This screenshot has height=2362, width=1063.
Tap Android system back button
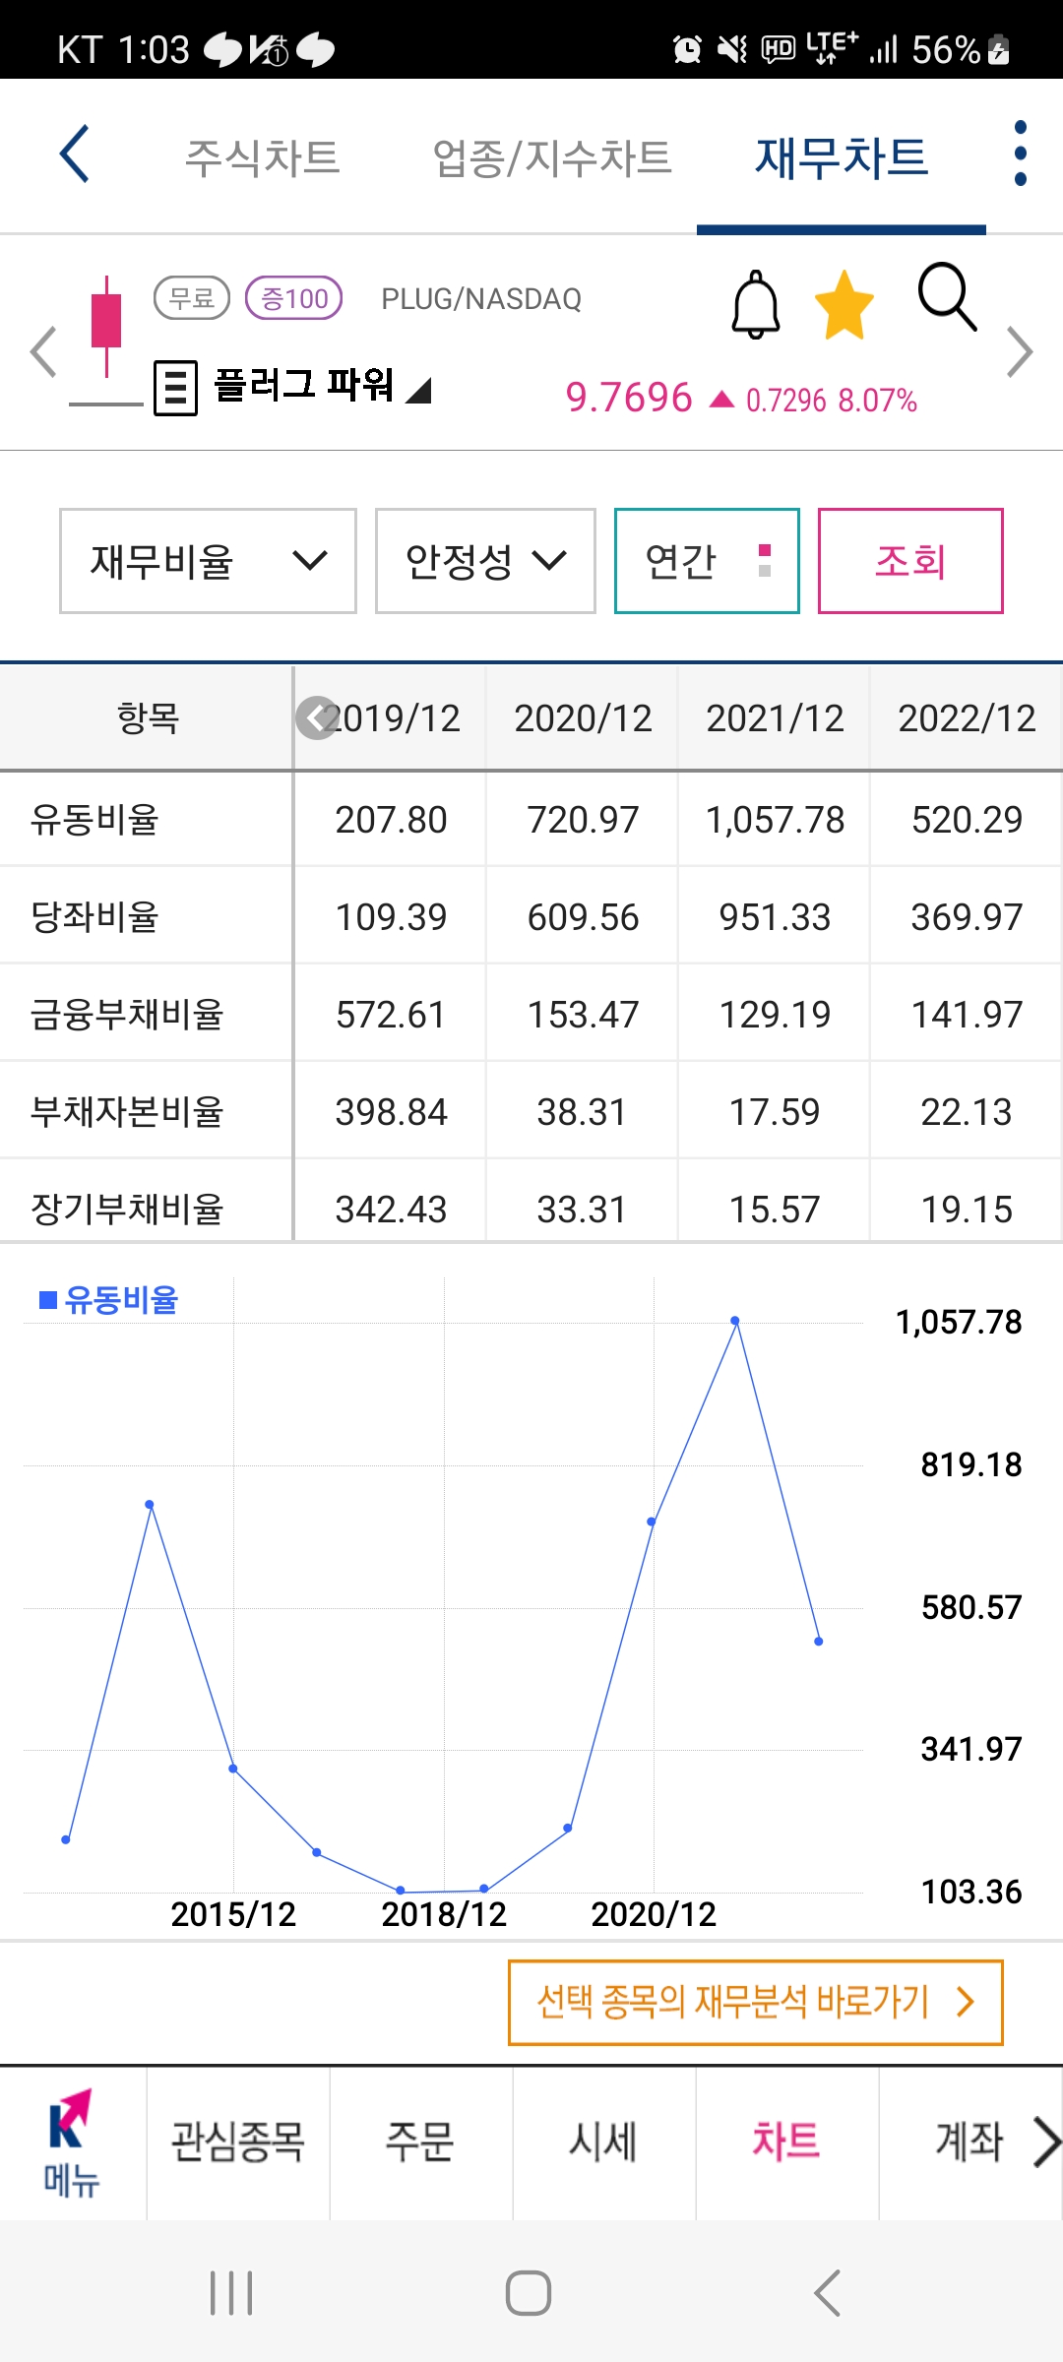tap(828, 2293)
